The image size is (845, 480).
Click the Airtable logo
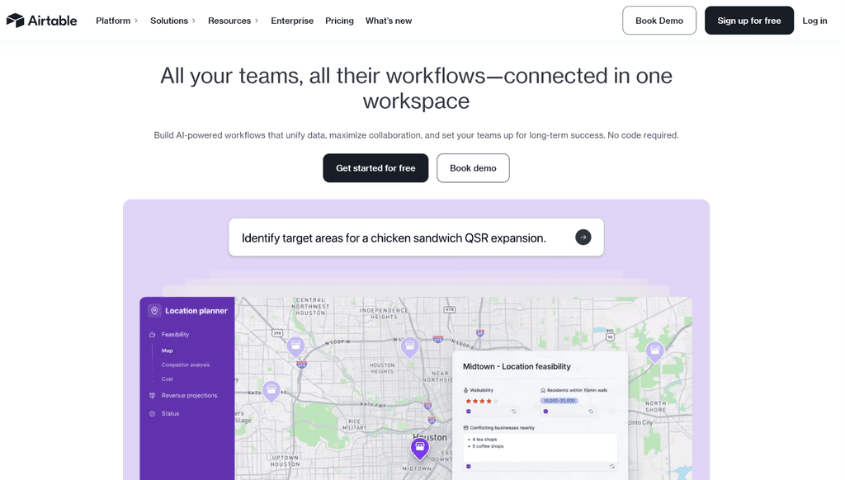pyautogui.click(x=41, y=21)
